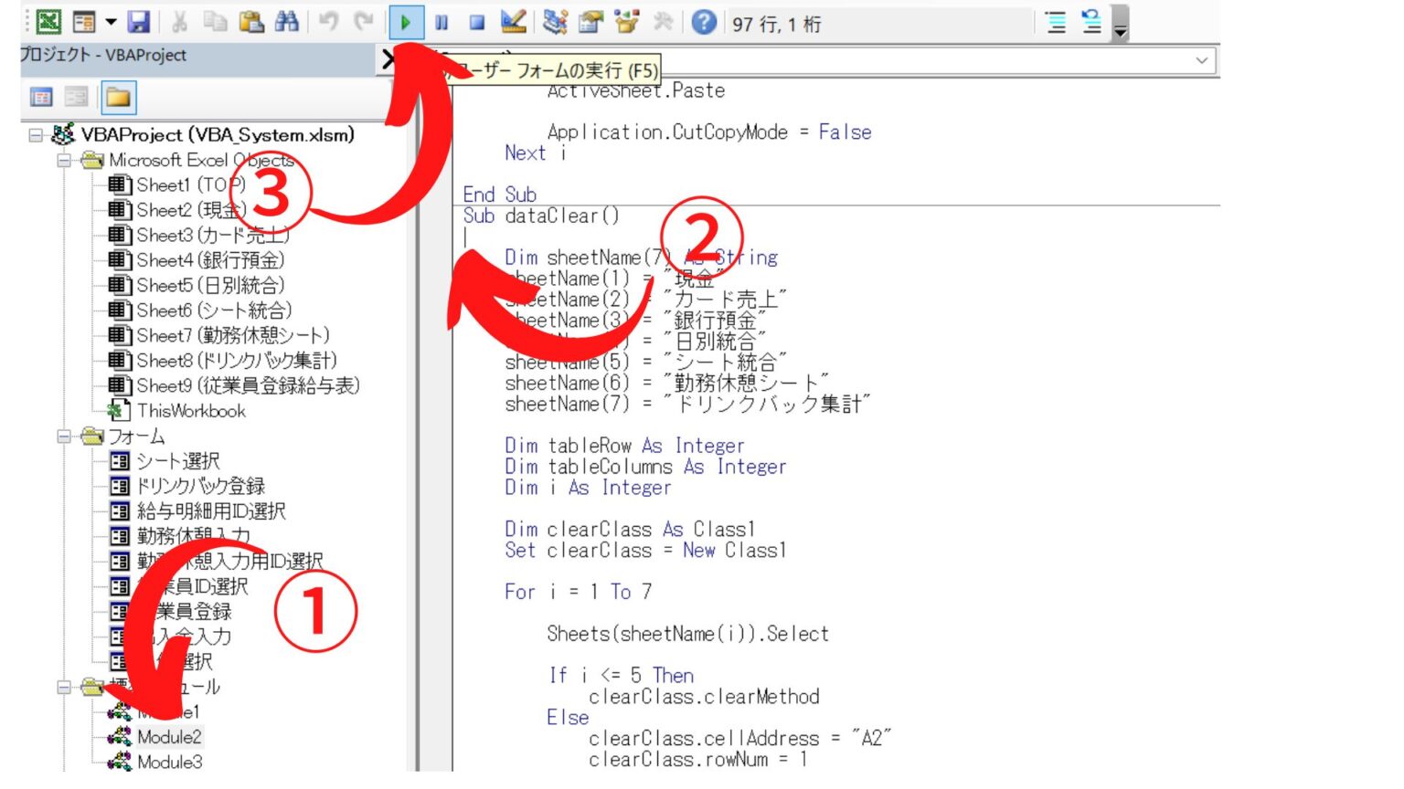The width and height of the screenshot is (1404, 789).
Task: Open the Project Explorer toolbar icon
Action: [x=555, y=22]
